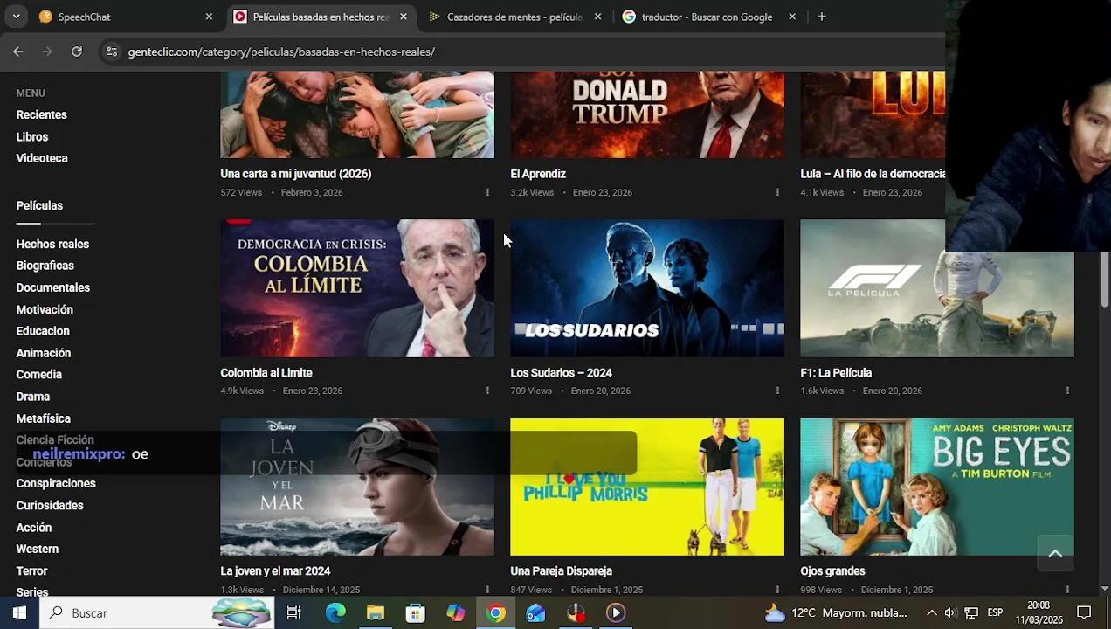Open the Lula – Al filo de la democracia title
This screenshot has height=629, width=1111.
[x=873, y=174]
